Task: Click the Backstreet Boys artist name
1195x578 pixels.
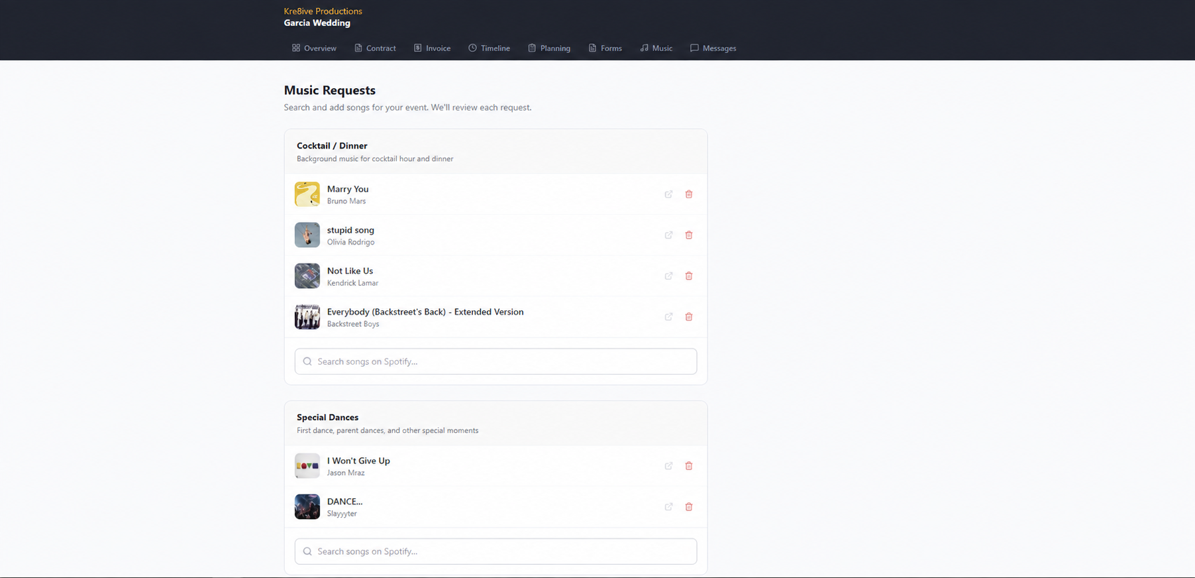Action: point(353,324)
